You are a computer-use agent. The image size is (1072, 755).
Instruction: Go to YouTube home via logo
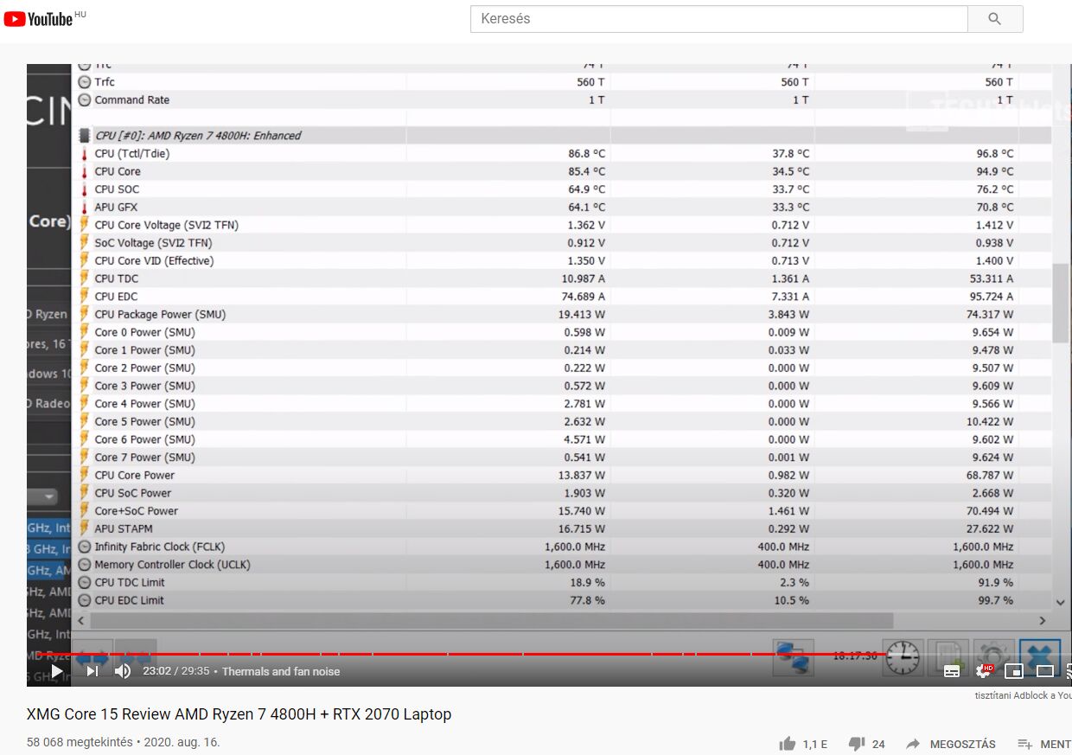[39, 18]
